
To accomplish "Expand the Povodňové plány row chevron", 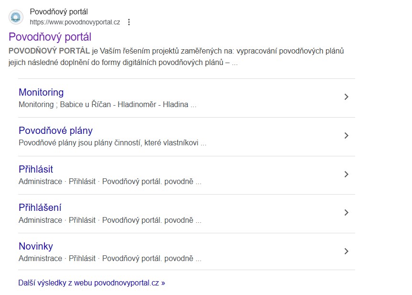I will coord(347,136).
